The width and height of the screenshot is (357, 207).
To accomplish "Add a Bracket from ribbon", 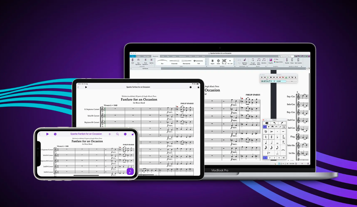I will [x=287, y=61].
